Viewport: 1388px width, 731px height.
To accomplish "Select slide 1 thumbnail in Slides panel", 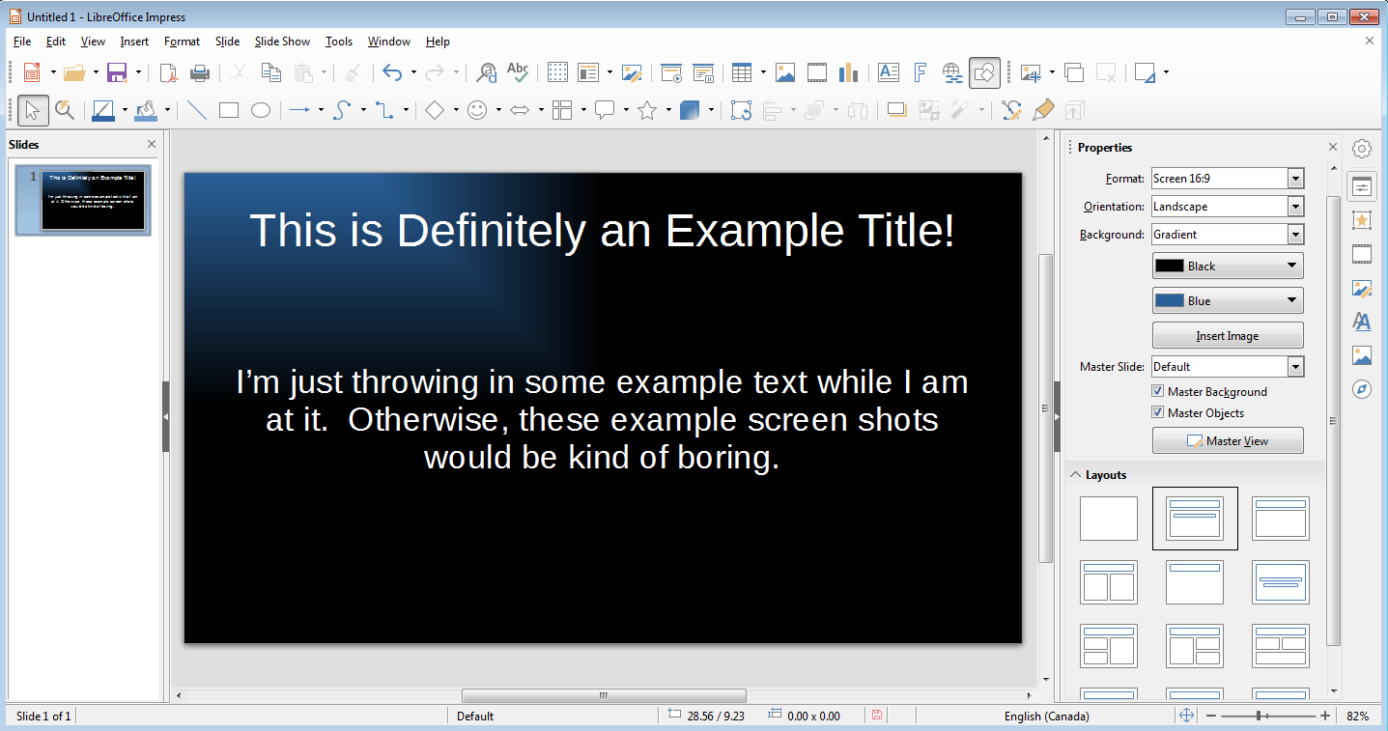I will pos(93,201).
